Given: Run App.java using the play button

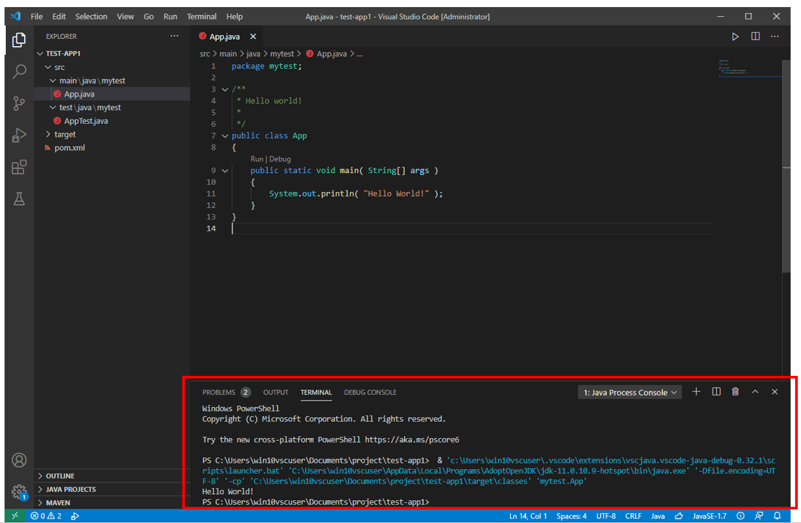Looking at the screenshot, I should (x=735, y=36).
